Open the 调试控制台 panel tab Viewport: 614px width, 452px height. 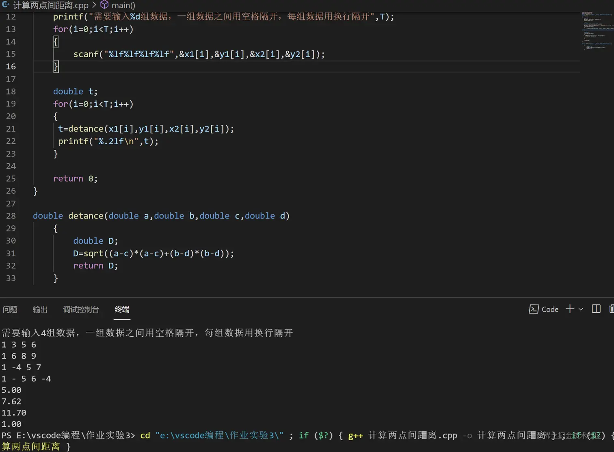tap(81, 309)
